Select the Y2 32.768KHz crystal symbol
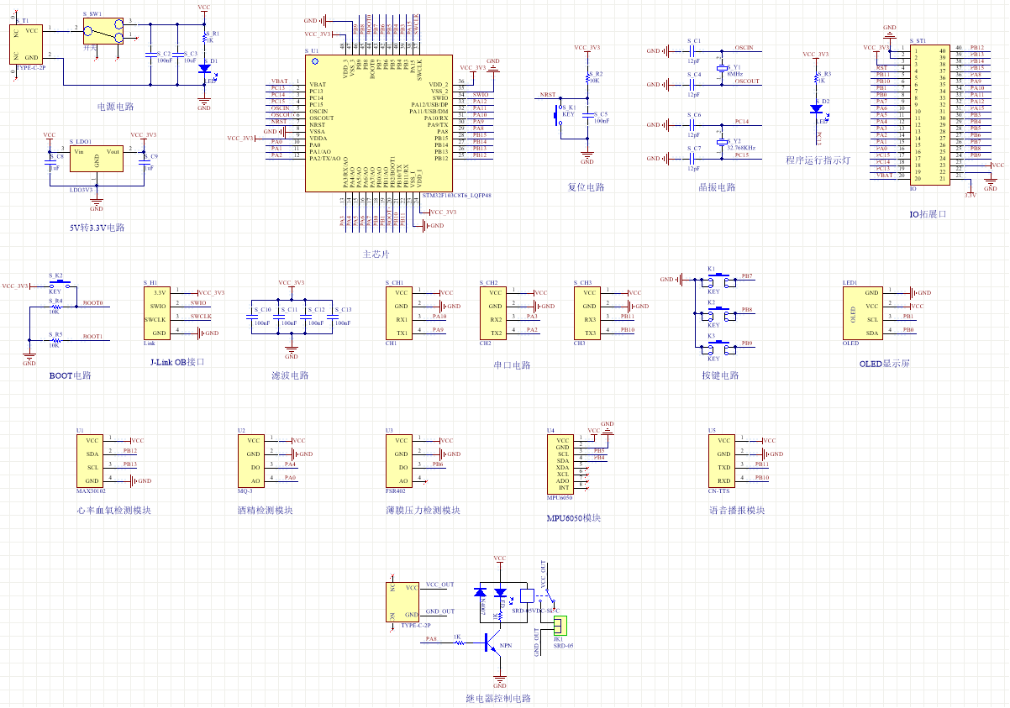This screenshot has width=1010, height=708. click(x=720, y=143)
